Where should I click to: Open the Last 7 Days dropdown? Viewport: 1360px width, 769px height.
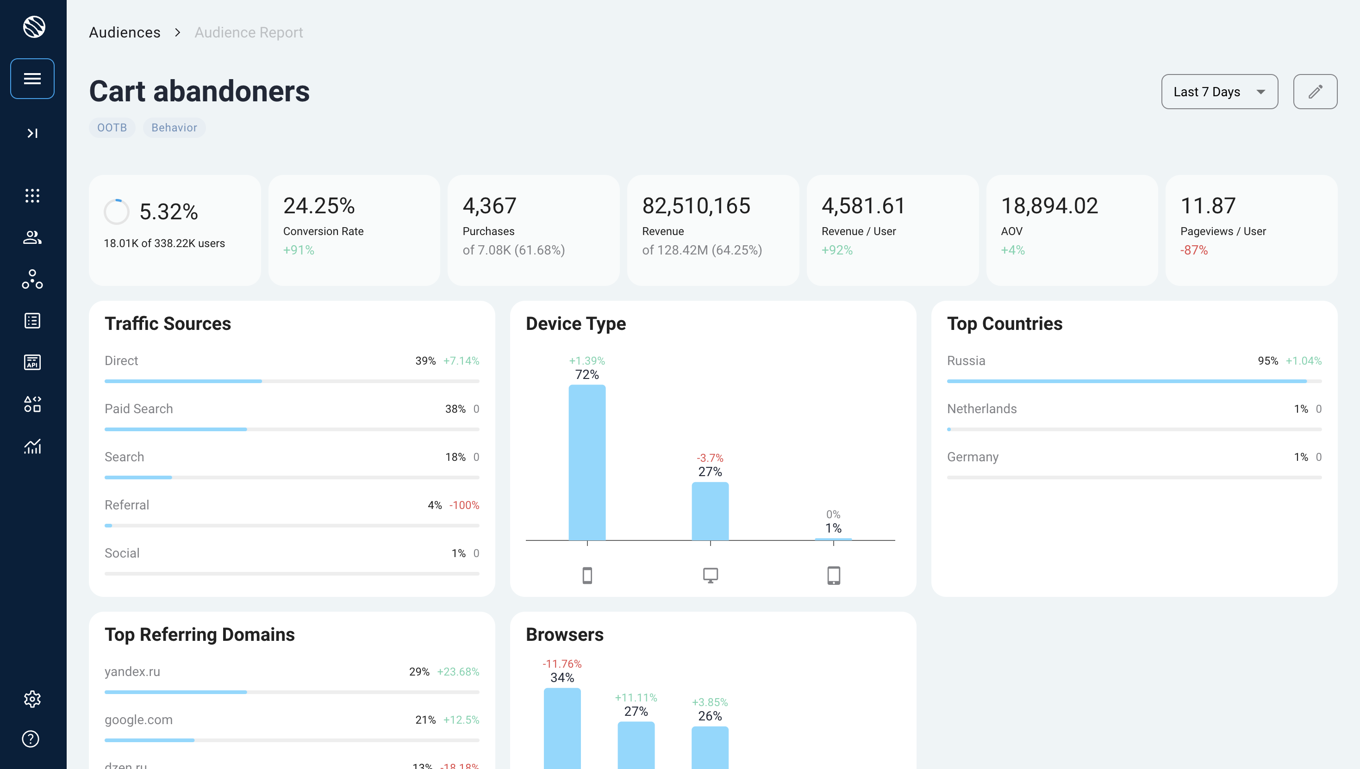coord(1219,92)
